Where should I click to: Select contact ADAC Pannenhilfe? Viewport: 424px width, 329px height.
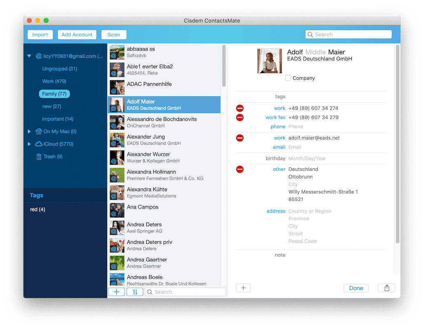164,87
